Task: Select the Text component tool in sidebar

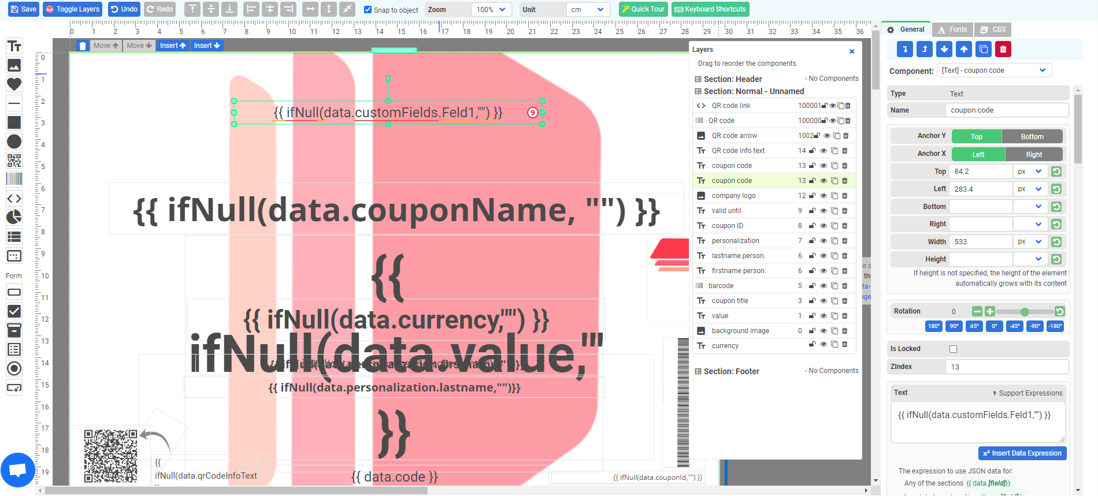Action: tap(14, 46)
